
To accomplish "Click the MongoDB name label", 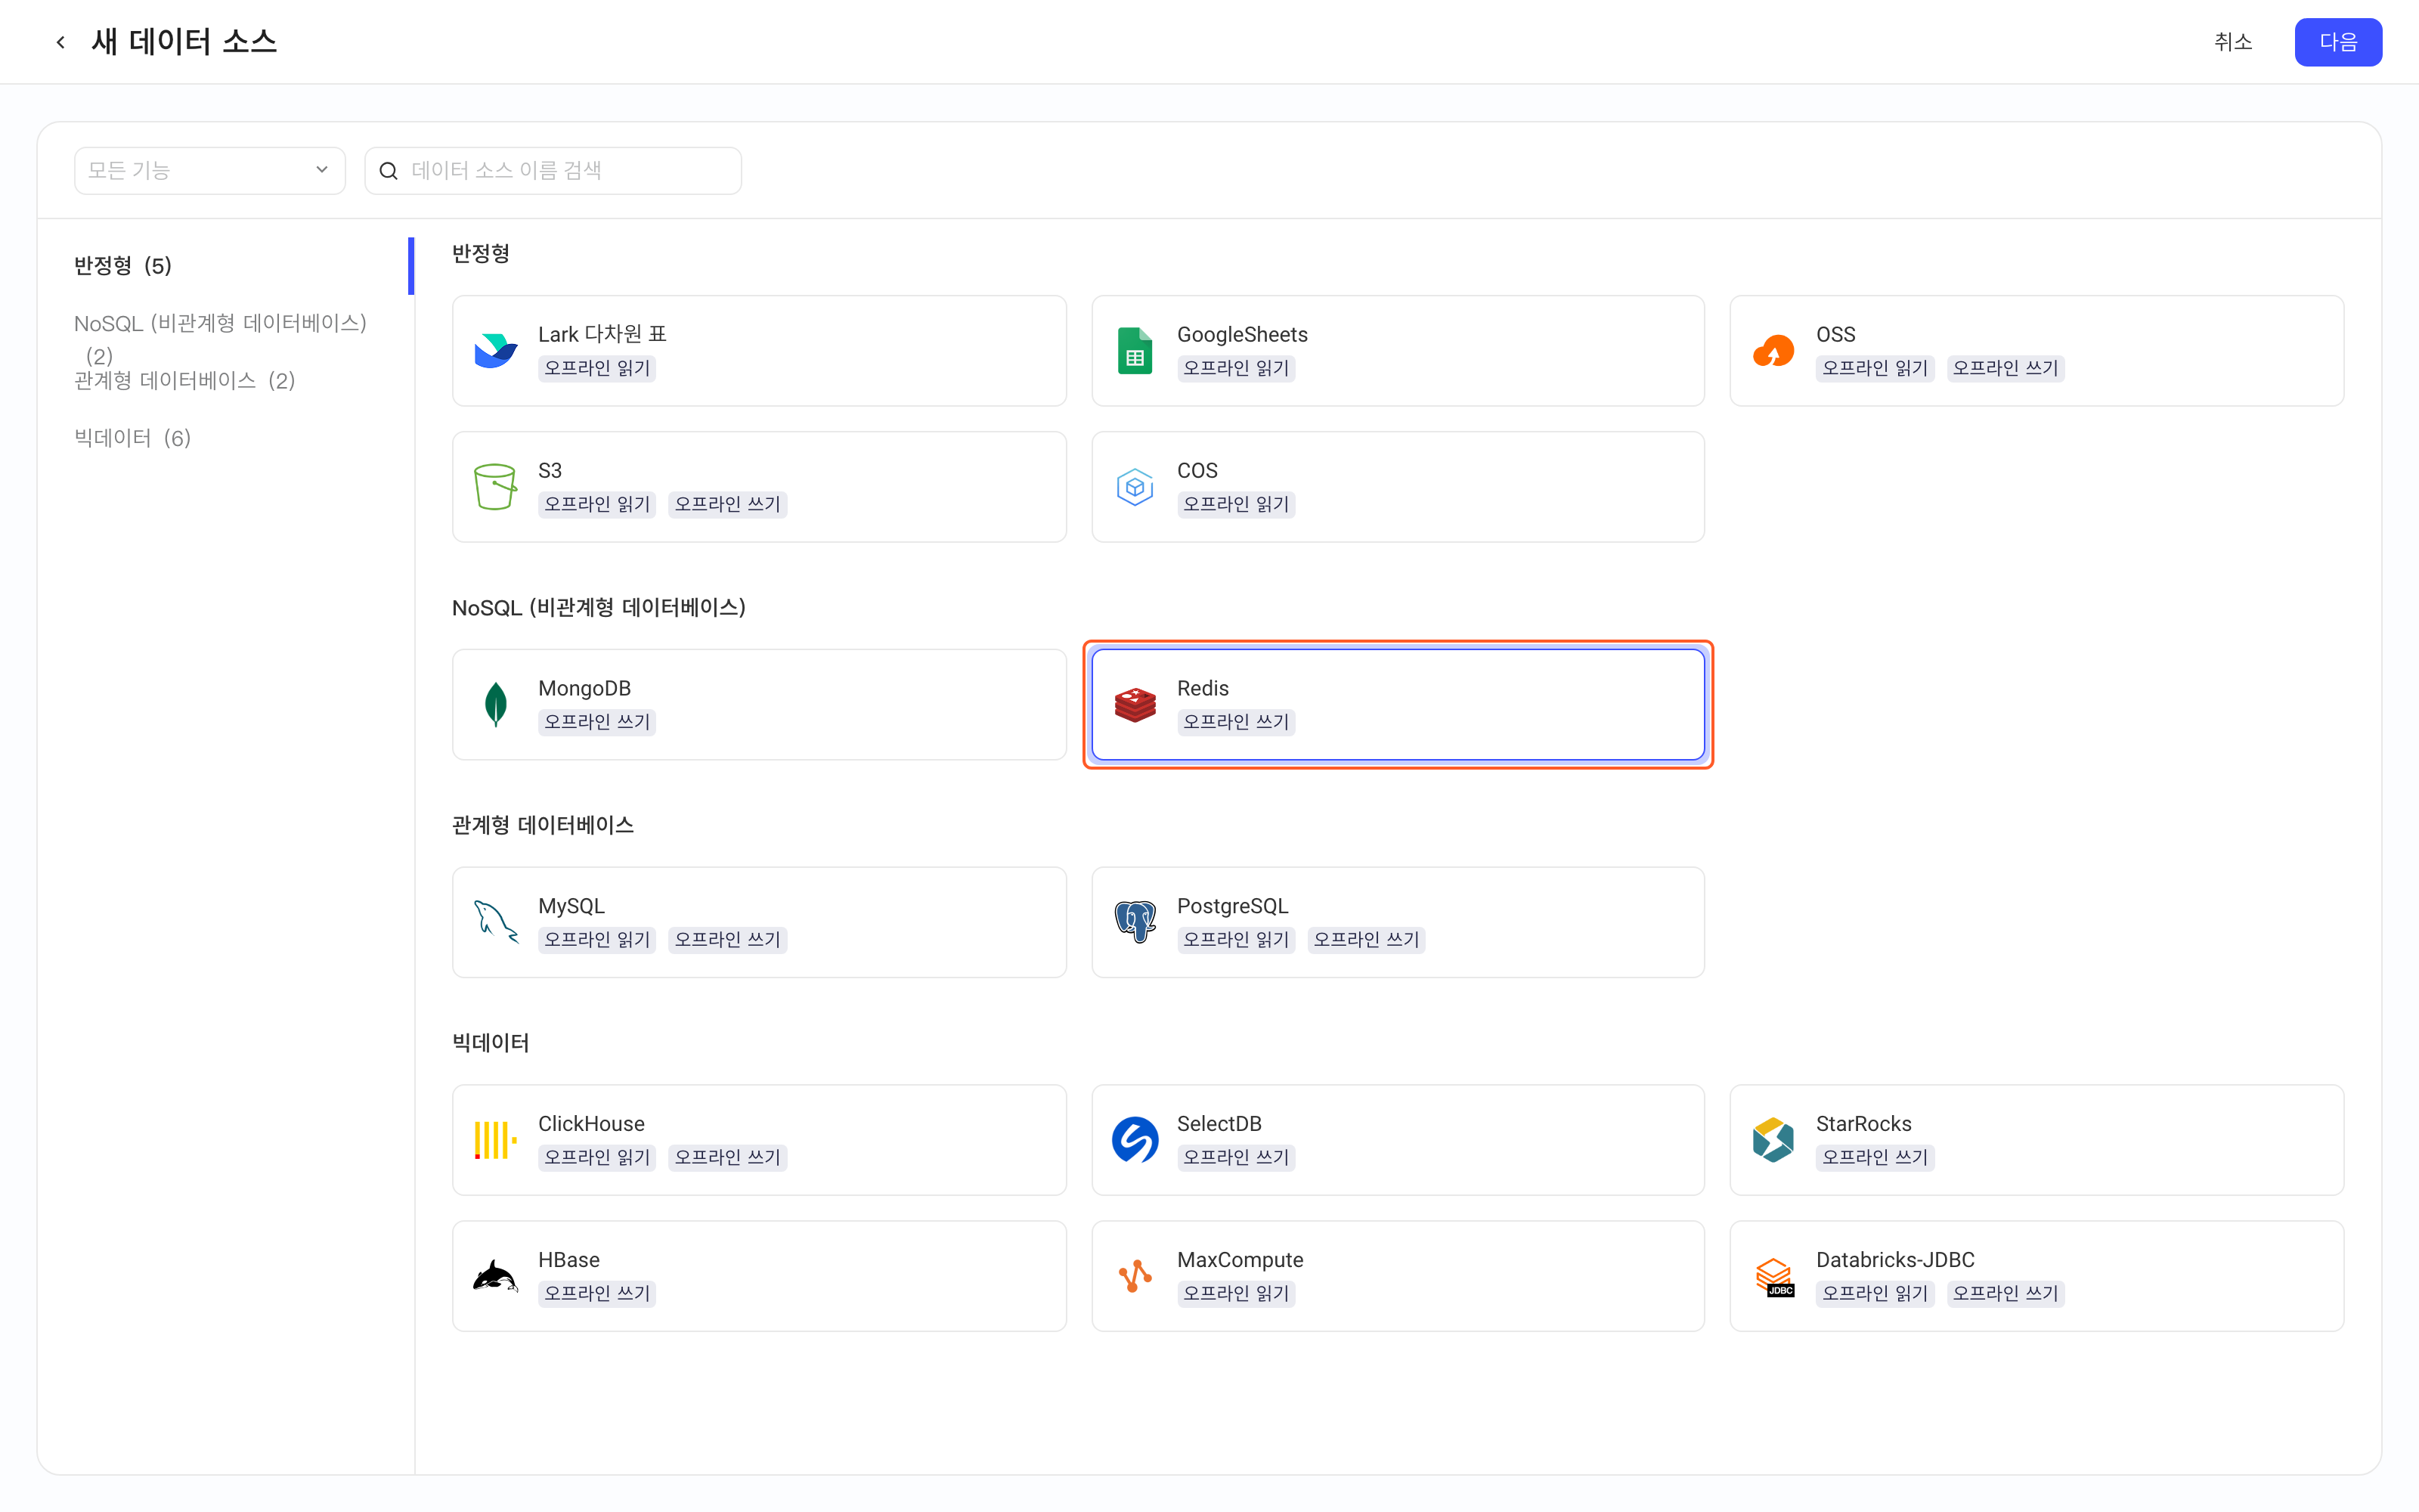I will tap(584, 688).
